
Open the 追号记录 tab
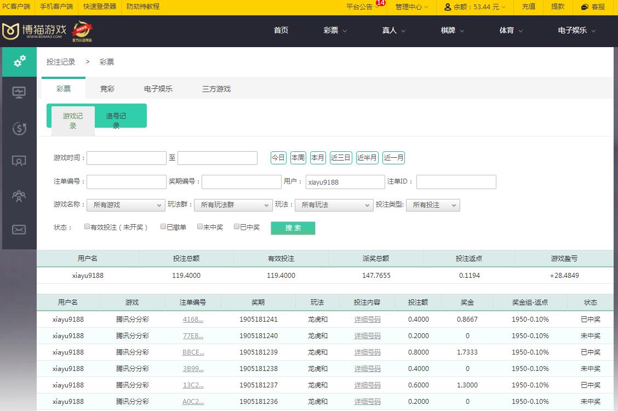click(116, 121)
